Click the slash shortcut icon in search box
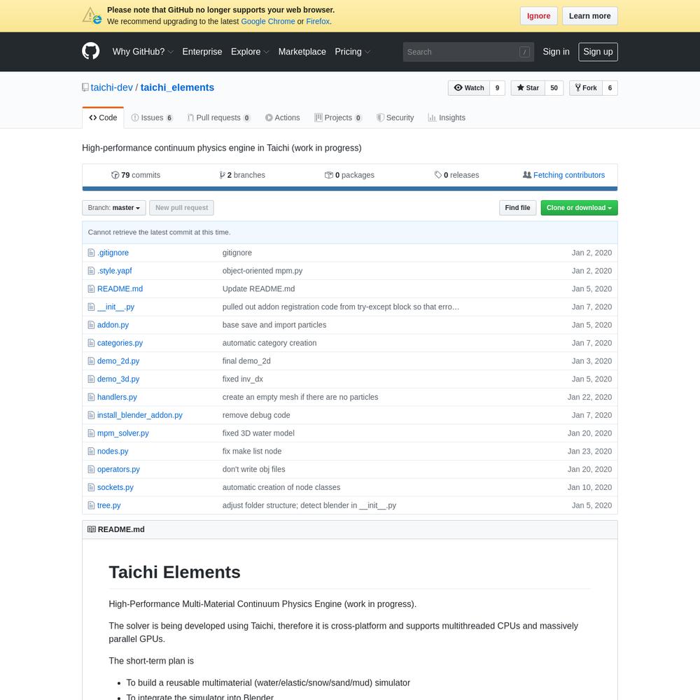 pos(524,52)
